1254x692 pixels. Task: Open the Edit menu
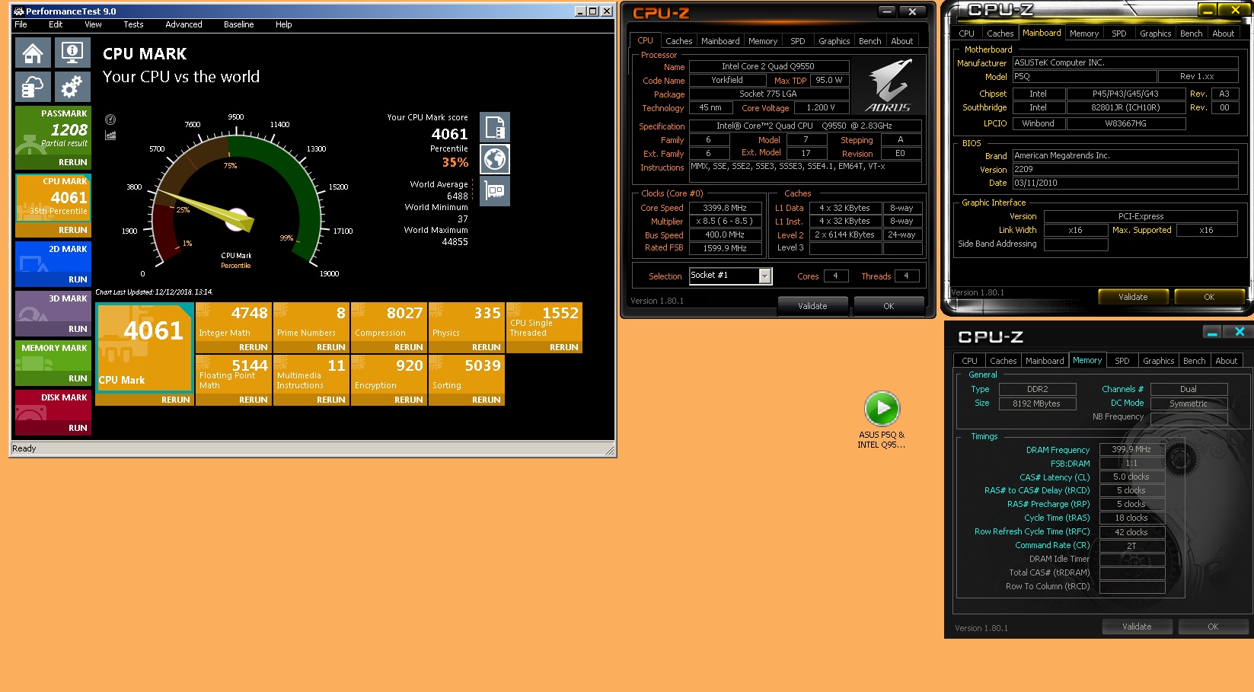(x=56, y=24)
